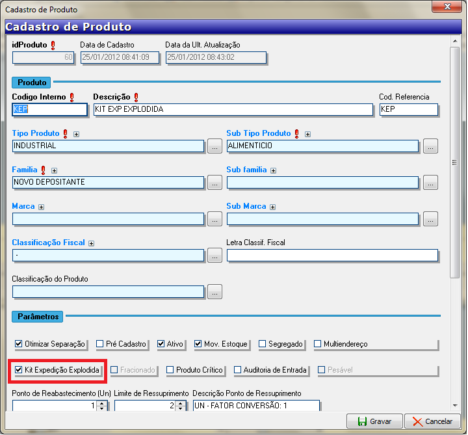Click Descrição Ponto de Ressuprimento field
468x435 pixels.
coord(256,406)
